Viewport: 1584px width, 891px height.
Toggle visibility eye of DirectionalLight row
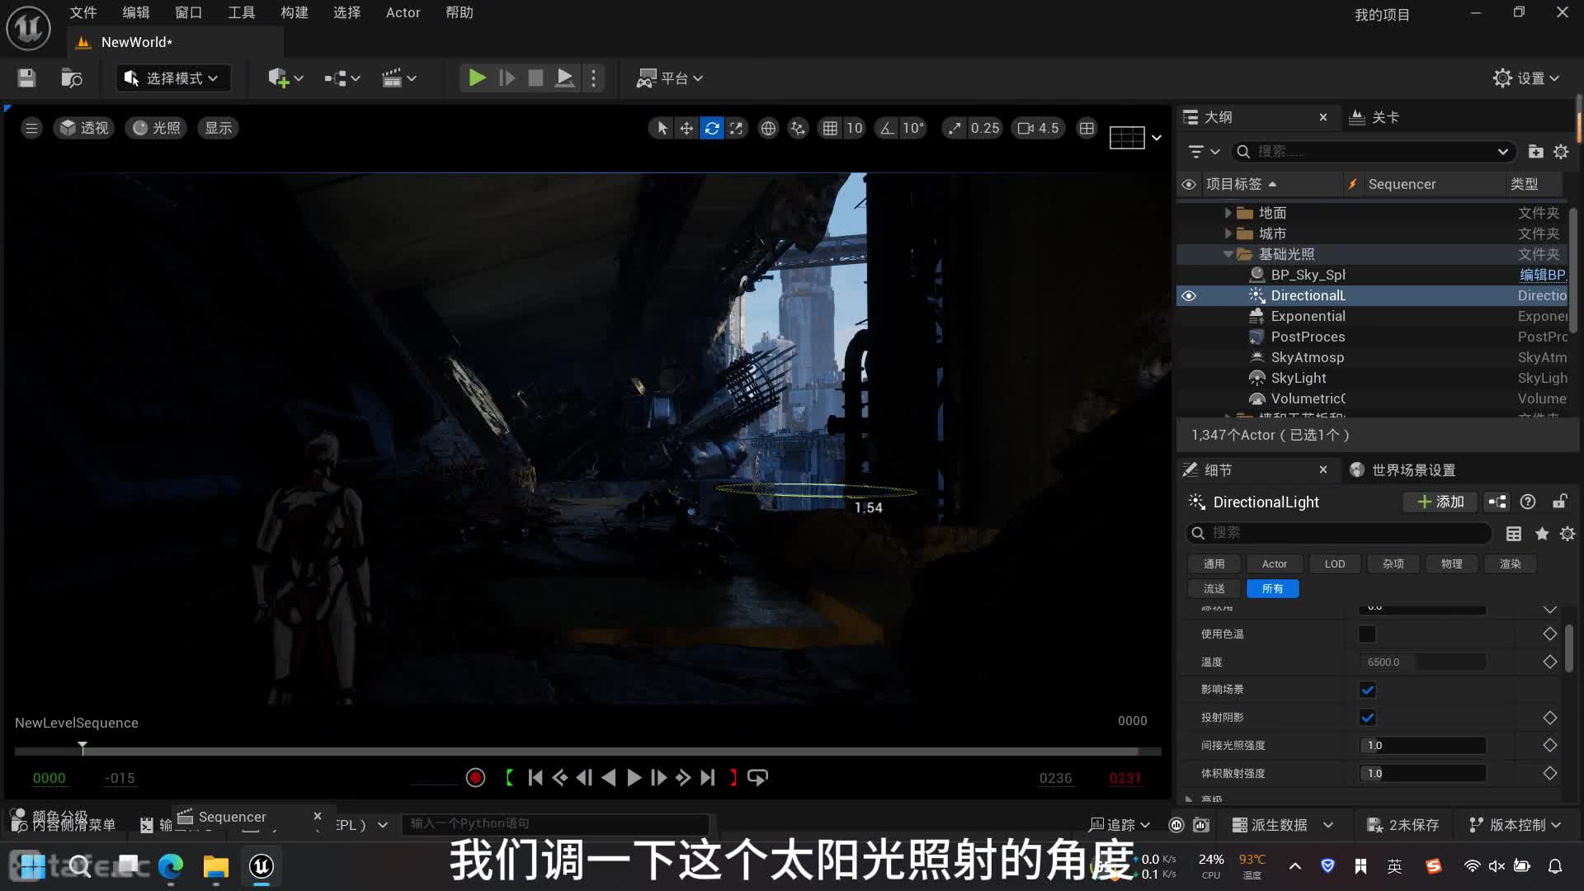(x=1189, y=295)
